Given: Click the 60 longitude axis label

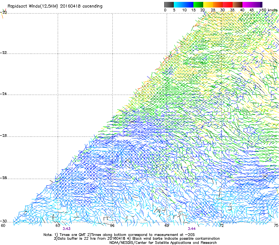Looking at the screenshot, I should (3, 225).
